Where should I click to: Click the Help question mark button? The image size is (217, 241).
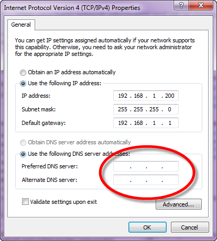[181, 5]
